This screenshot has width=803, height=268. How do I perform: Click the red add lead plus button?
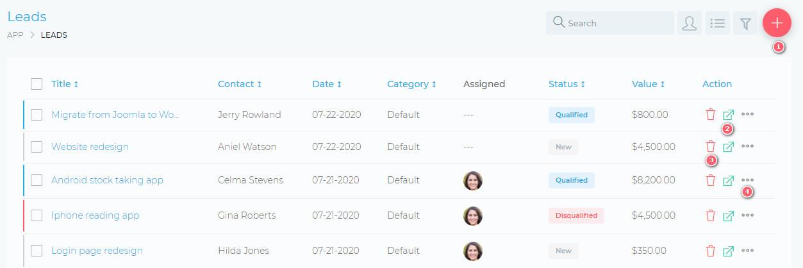777,23
